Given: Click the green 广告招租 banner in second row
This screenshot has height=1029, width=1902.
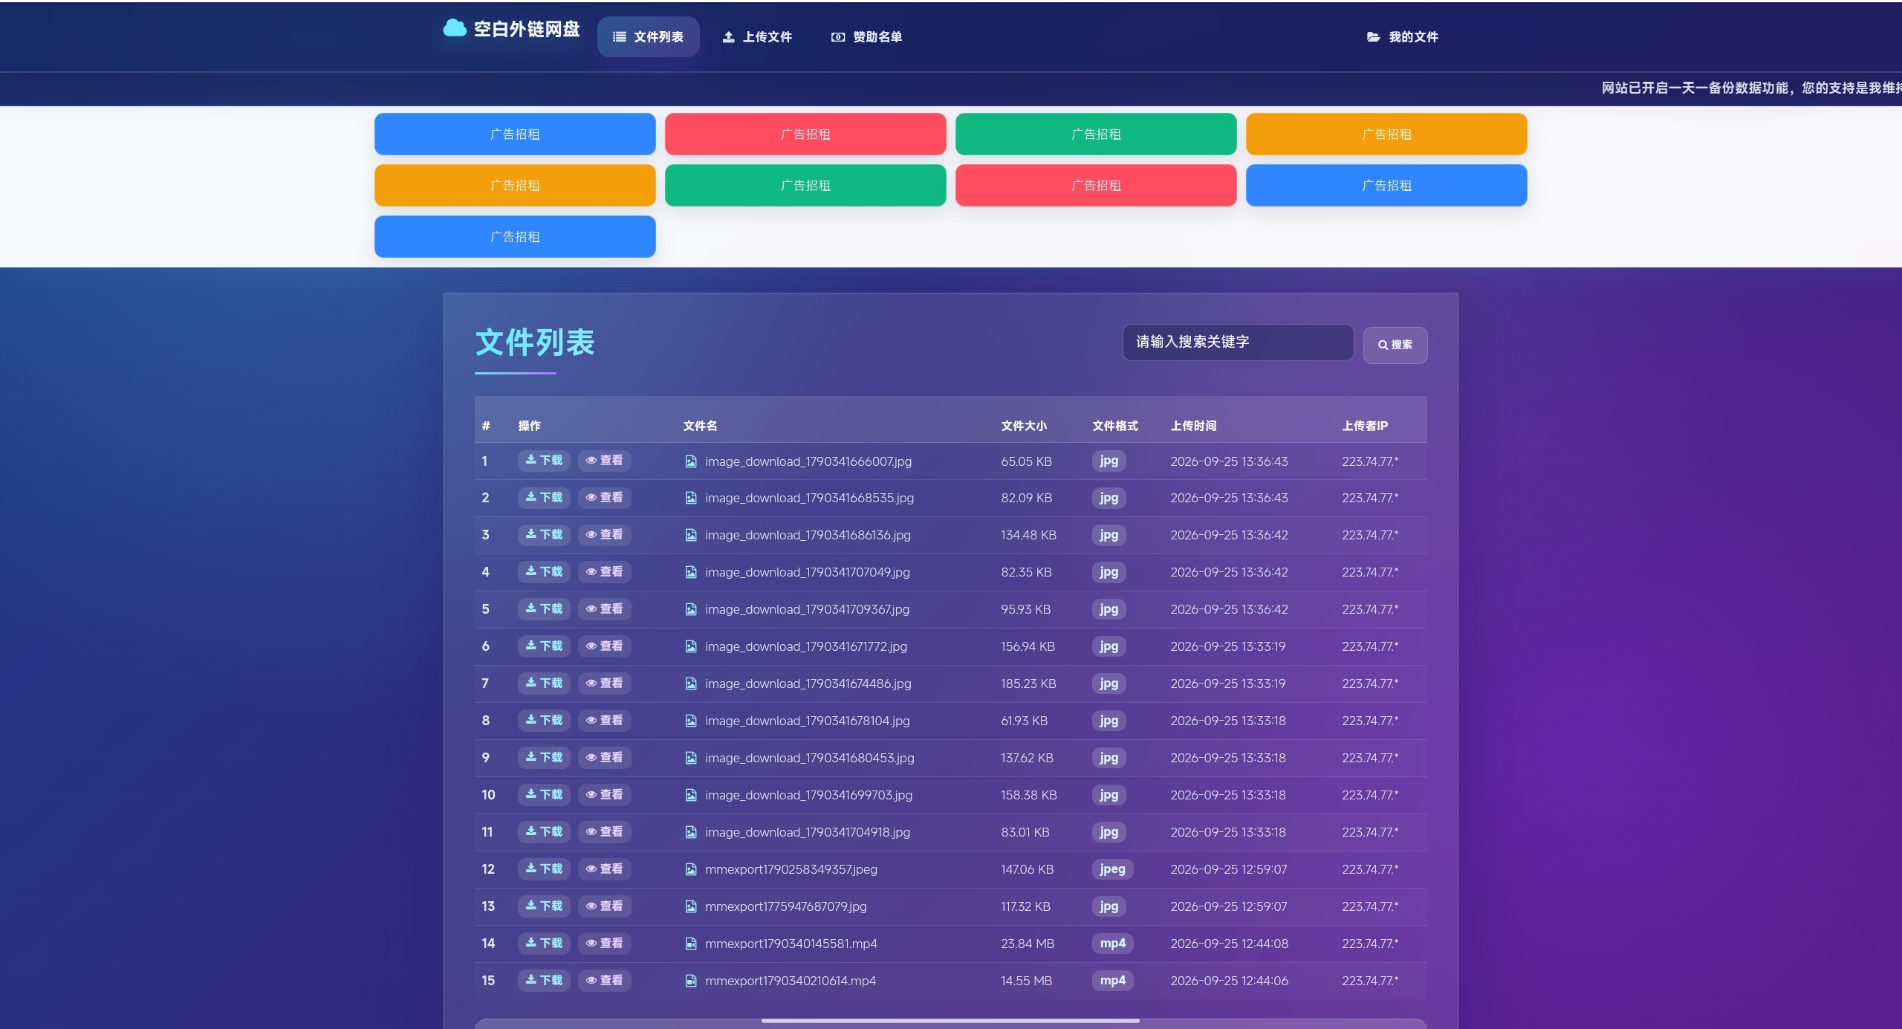Looking at the screenshot, I should tap(805, 185).
